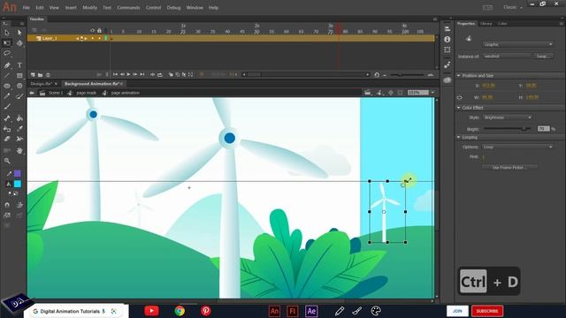Open the Modify menu
This screenshot has height=318, width=566.
[x=89, y=8]
